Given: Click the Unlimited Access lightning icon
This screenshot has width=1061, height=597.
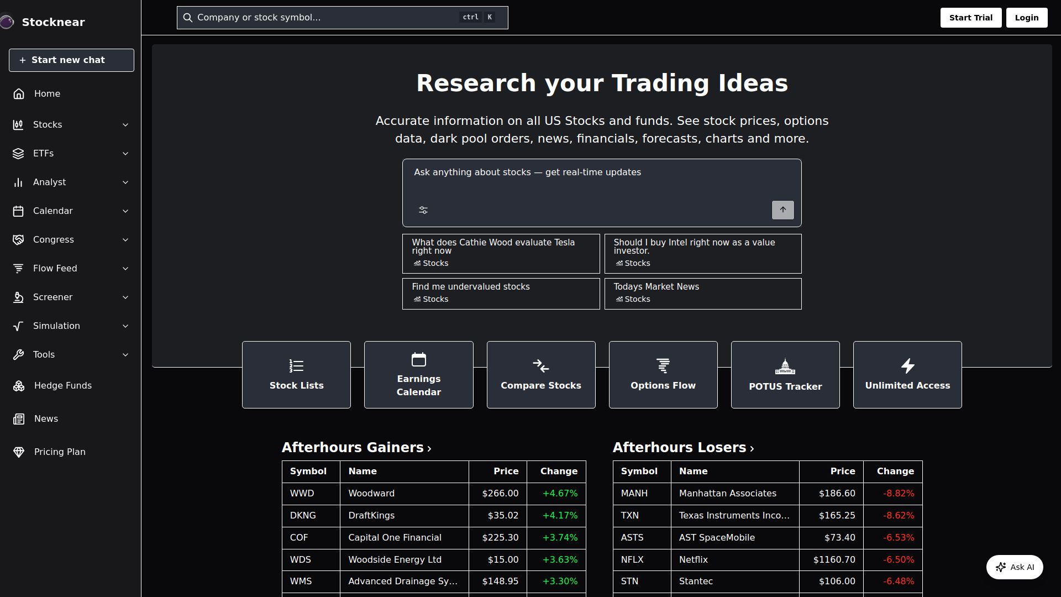Looking at the screenshot, I should coord(907,366).
